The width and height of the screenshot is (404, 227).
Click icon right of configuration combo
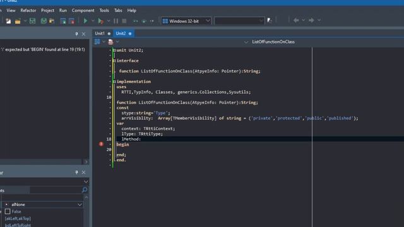(x=270, y=21)
